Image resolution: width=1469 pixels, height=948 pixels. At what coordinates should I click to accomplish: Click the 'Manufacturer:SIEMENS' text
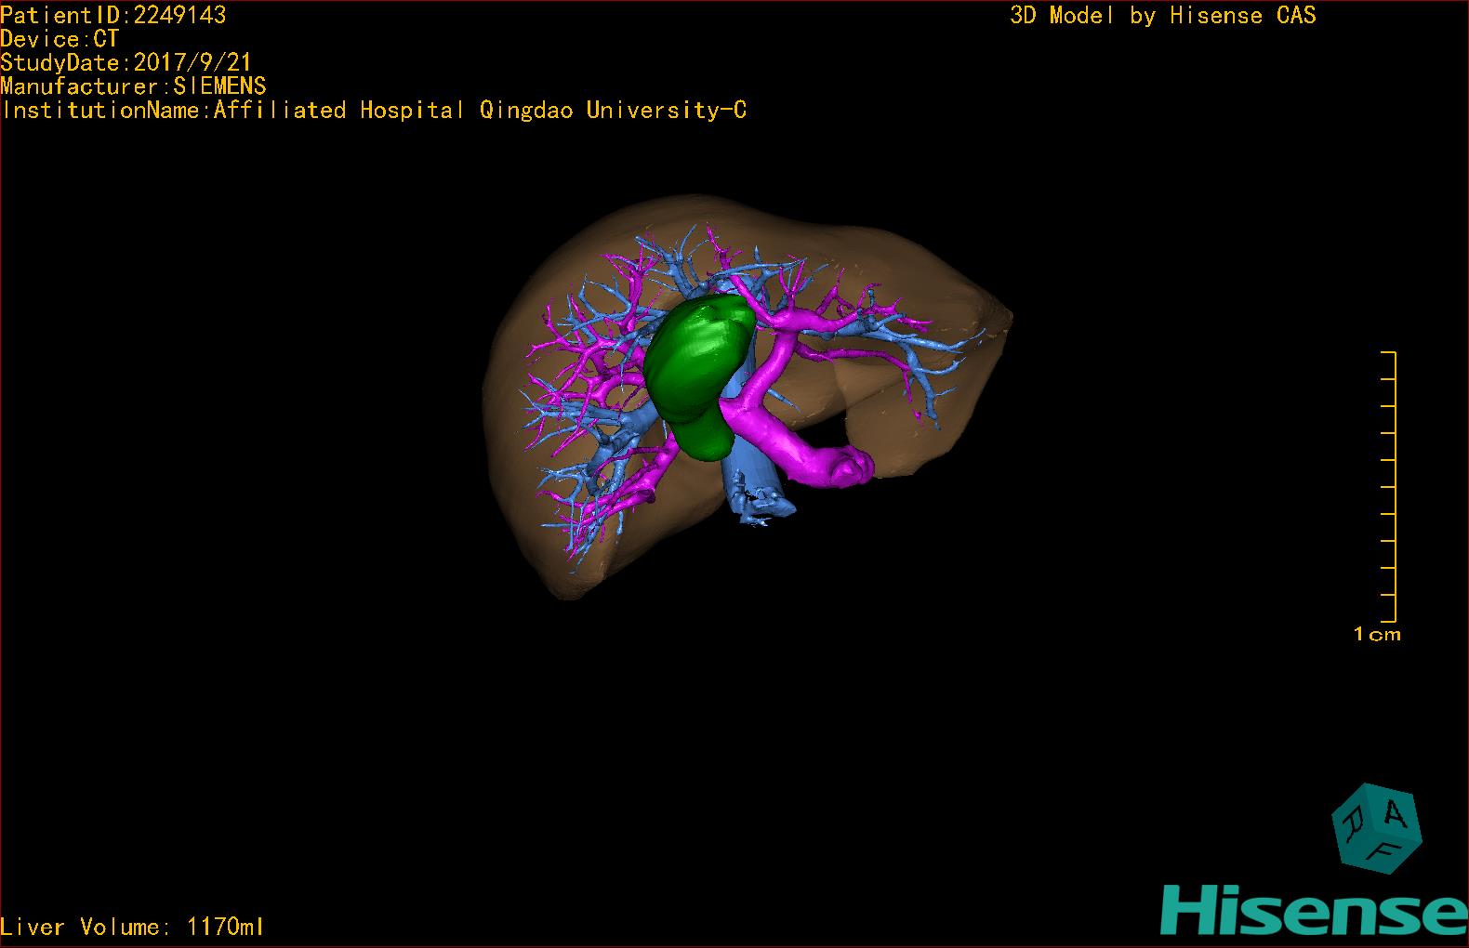133,86
